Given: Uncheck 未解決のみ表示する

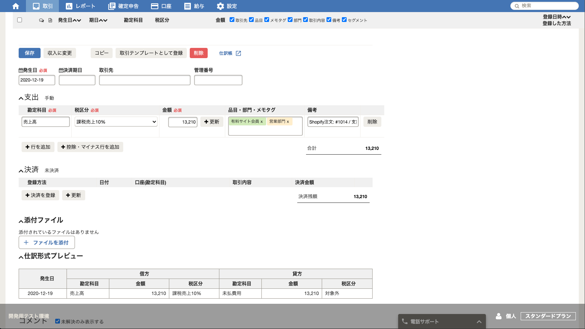Looking at the screenshot, I should pos(57,321).
